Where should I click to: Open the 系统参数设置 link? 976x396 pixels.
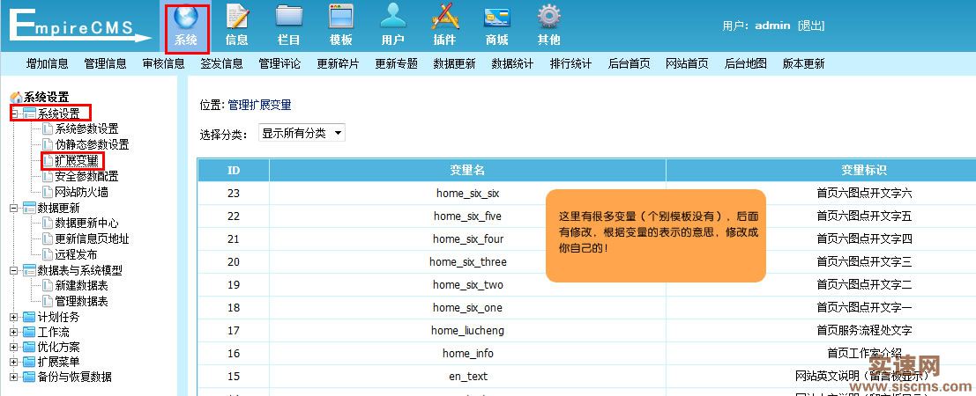(x=87, y=129)
